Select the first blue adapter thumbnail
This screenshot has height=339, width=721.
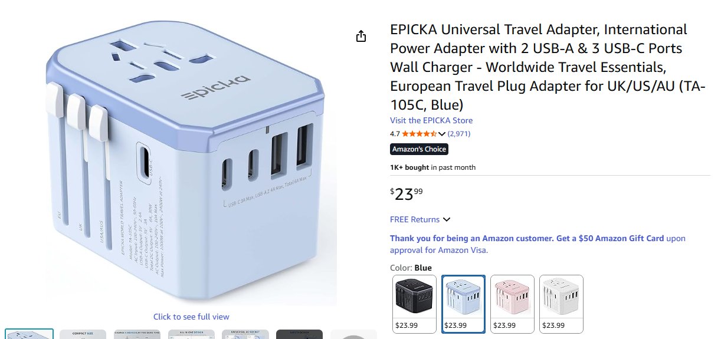pos(29,334)
